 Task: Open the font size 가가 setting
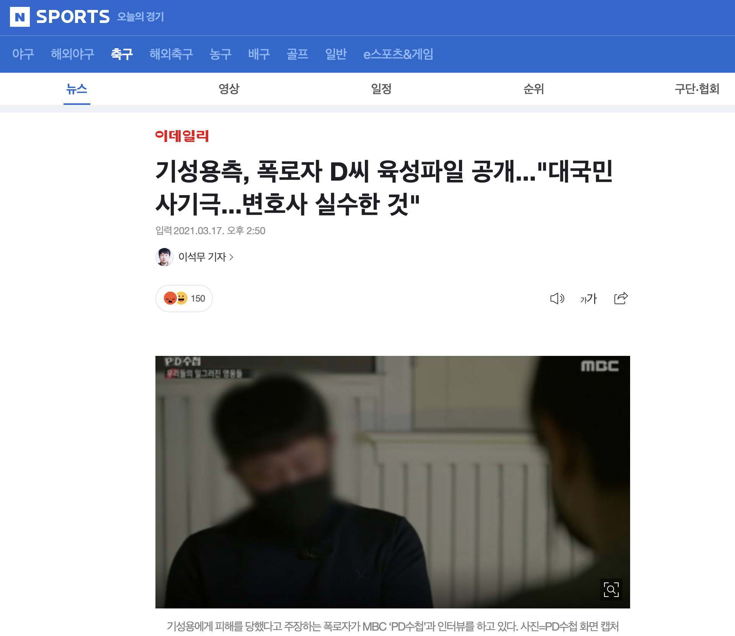588,298
